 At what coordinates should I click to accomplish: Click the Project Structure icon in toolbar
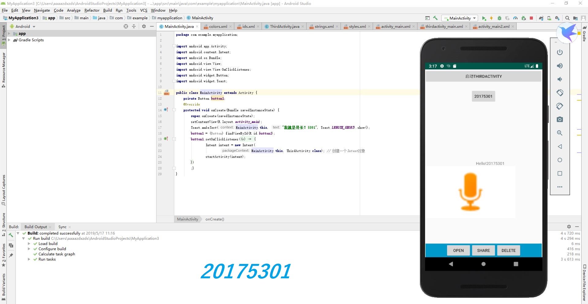pyautogui.click(x=575, y=18)
